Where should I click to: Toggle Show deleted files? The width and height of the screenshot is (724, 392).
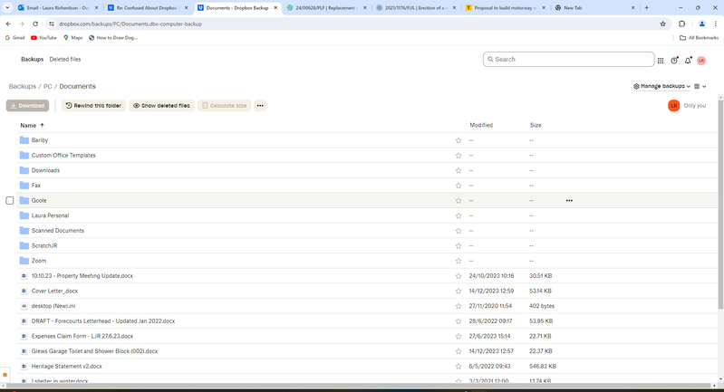pos(161,106)
